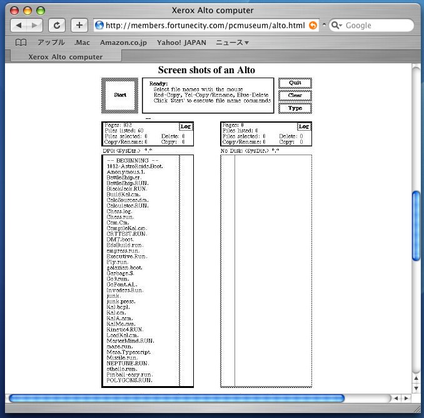
Task: Open the Yahoo! JAPAN bookmark
Action: (x=181, y=43)
